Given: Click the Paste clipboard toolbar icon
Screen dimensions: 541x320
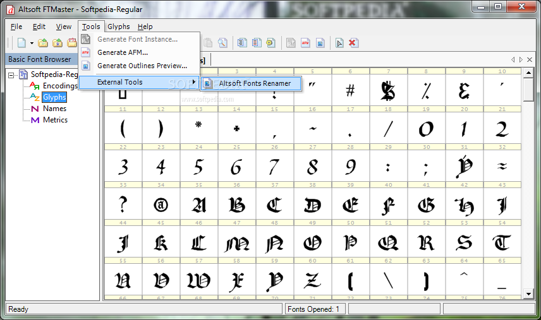Looking at the screenshot, I should pos(208,43).
